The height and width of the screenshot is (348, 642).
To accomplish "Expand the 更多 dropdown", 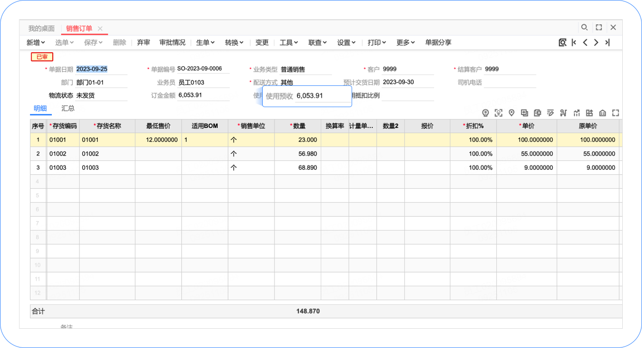I will (x=405, y=42).
